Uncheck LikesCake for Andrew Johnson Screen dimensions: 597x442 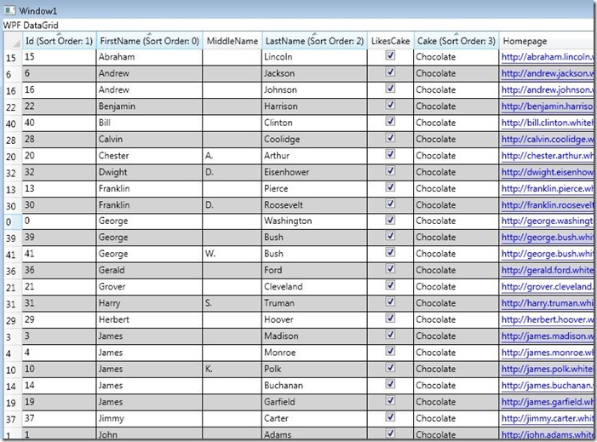pos(390,89)
